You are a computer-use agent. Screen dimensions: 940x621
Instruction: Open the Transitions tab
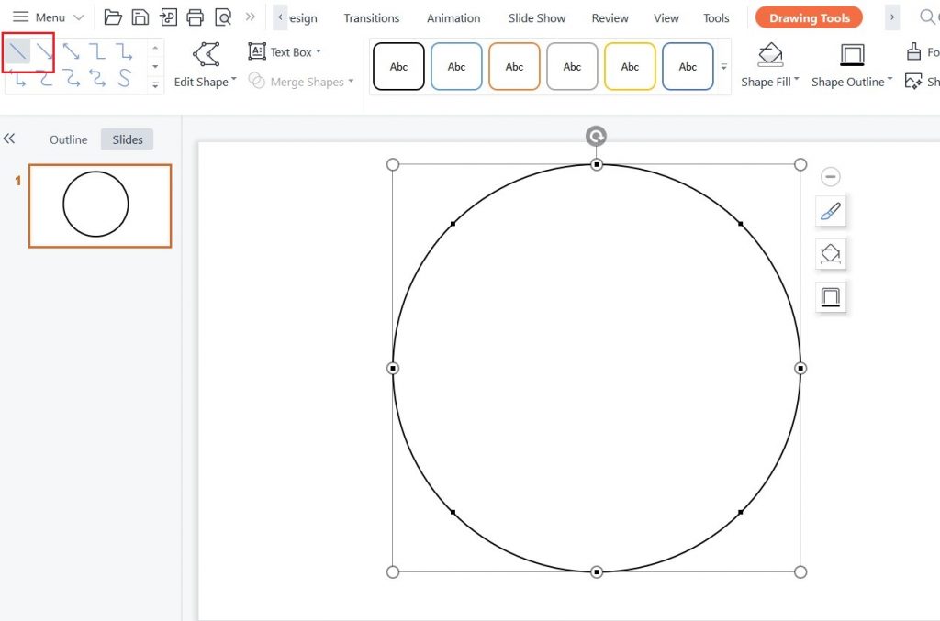pos(372,18)
